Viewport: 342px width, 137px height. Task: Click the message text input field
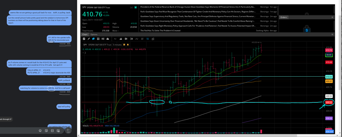tap(18, 130)
